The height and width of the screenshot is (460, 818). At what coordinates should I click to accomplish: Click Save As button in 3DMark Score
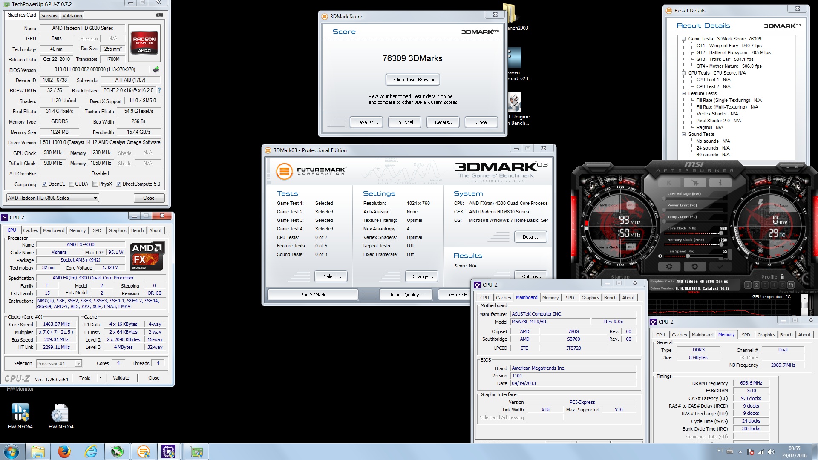coord(366,122)
